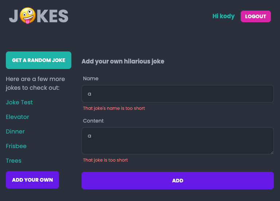280x201 pixels.
Task: Focus the joke Name input field
Action: (177, 94)
